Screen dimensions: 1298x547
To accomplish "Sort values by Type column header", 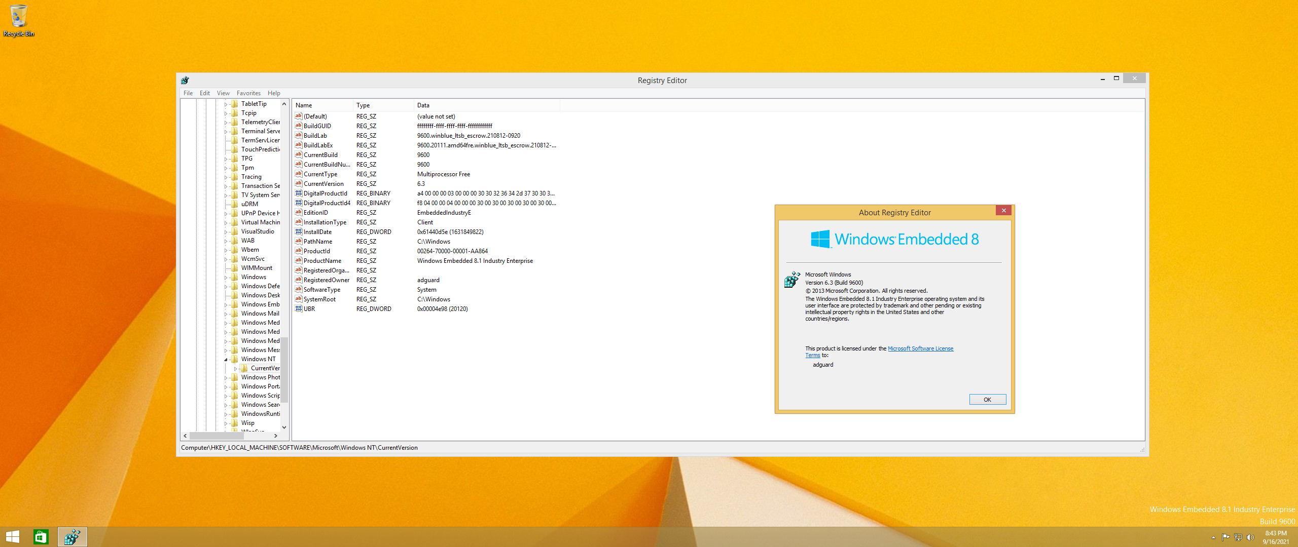I will pos(383,105).
